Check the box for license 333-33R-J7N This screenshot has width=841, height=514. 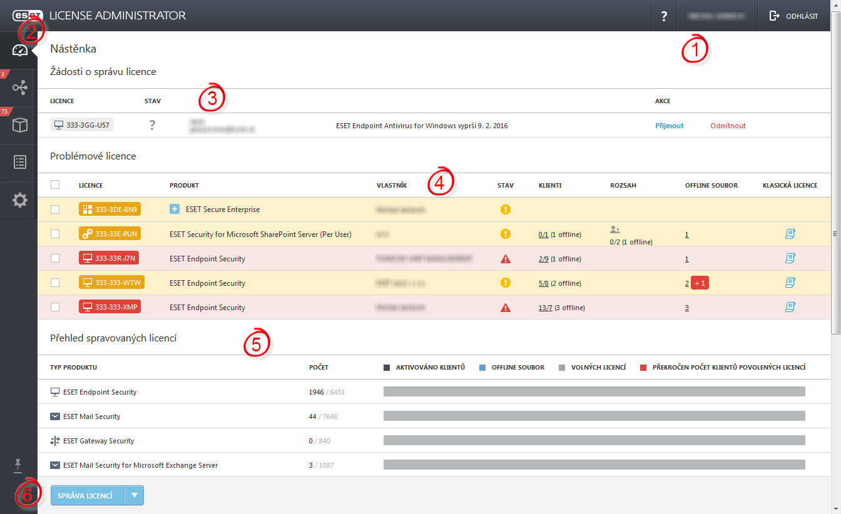coord(55,258)
